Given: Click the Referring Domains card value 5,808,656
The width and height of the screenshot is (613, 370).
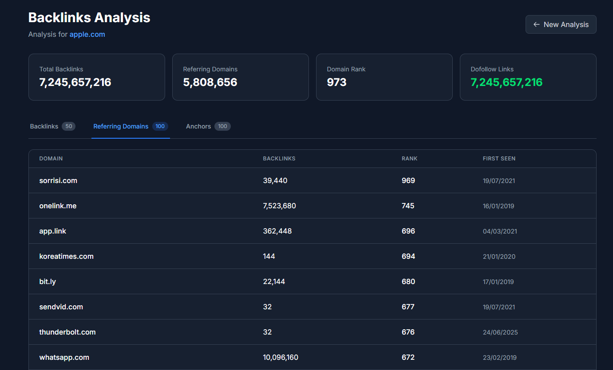Looking at the screenshot, I should pyautogui.click(x=210, y=82).
